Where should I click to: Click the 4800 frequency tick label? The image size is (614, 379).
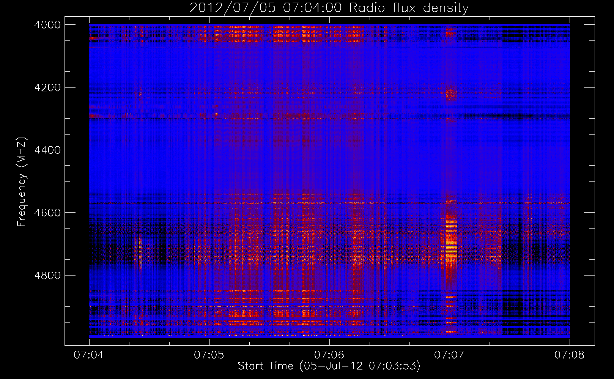(47, 276)
